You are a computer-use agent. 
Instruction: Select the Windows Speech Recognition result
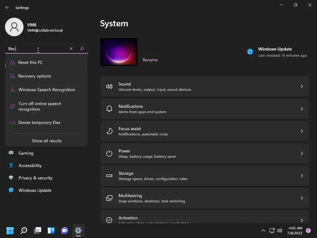tap(46, 90)
